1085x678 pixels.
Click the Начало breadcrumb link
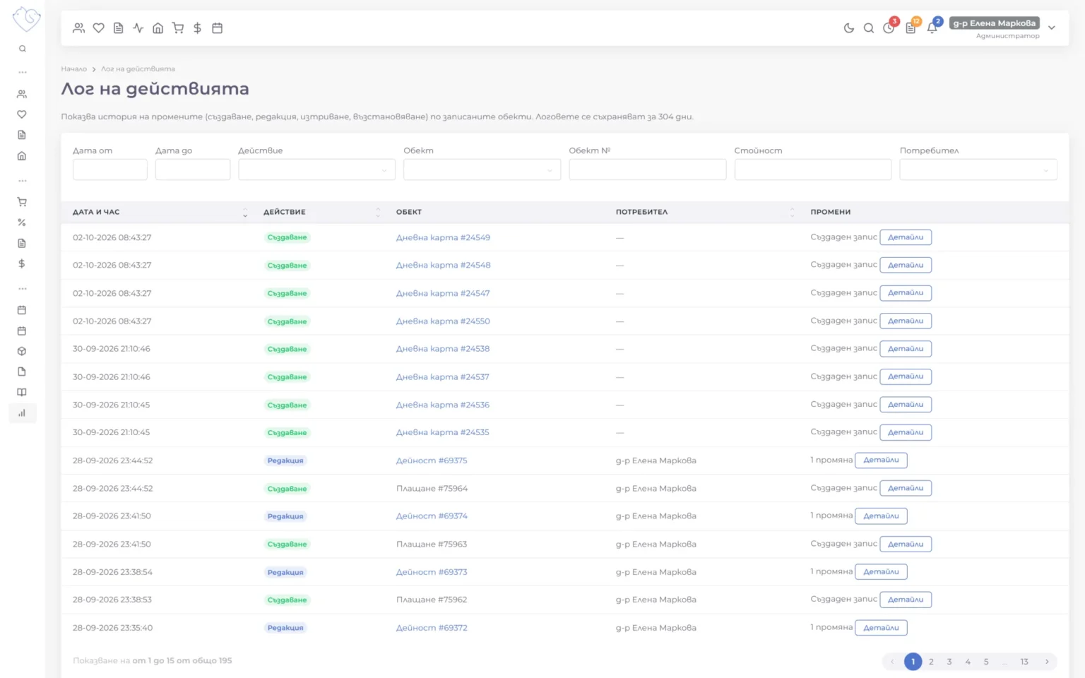(x=73, y=69)
